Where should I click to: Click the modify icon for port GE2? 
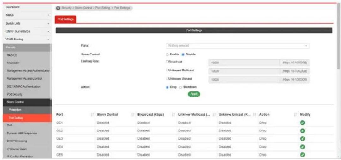click(302, 131)
